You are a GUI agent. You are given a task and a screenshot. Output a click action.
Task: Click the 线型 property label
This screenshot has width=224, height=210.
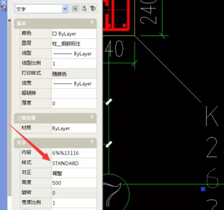tap(26, 53)
